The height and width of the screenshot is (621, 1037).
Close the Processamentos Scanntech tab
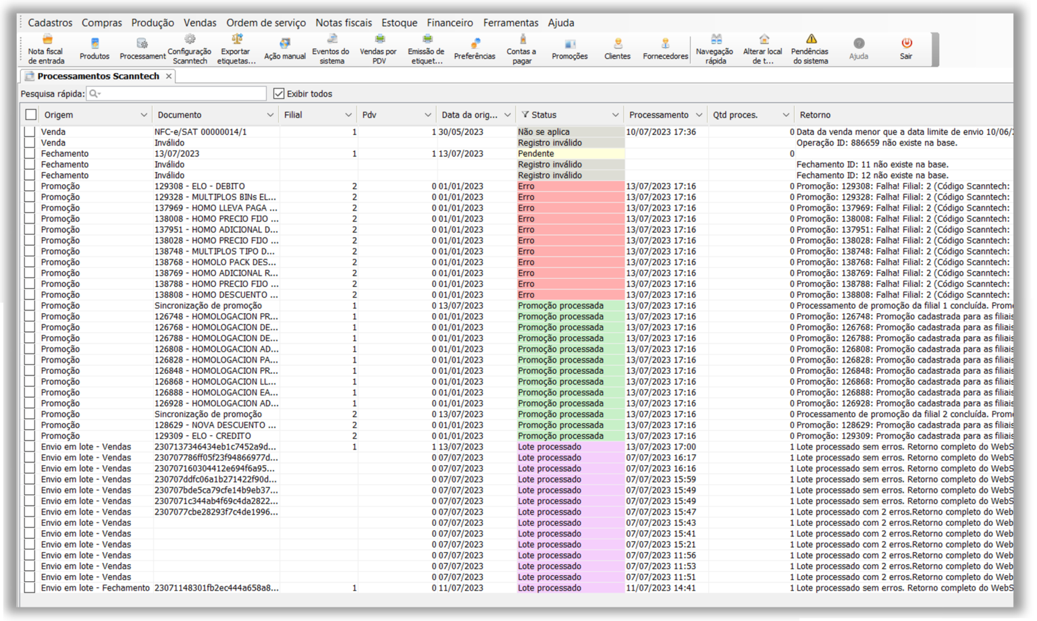click(169, 76)
